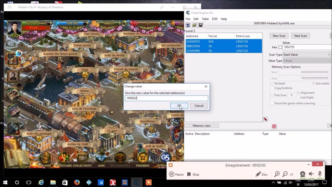Click the scan Value input field
Image resolution: width=332 pixels, height=187 pixels.
(x=307, y=47)
